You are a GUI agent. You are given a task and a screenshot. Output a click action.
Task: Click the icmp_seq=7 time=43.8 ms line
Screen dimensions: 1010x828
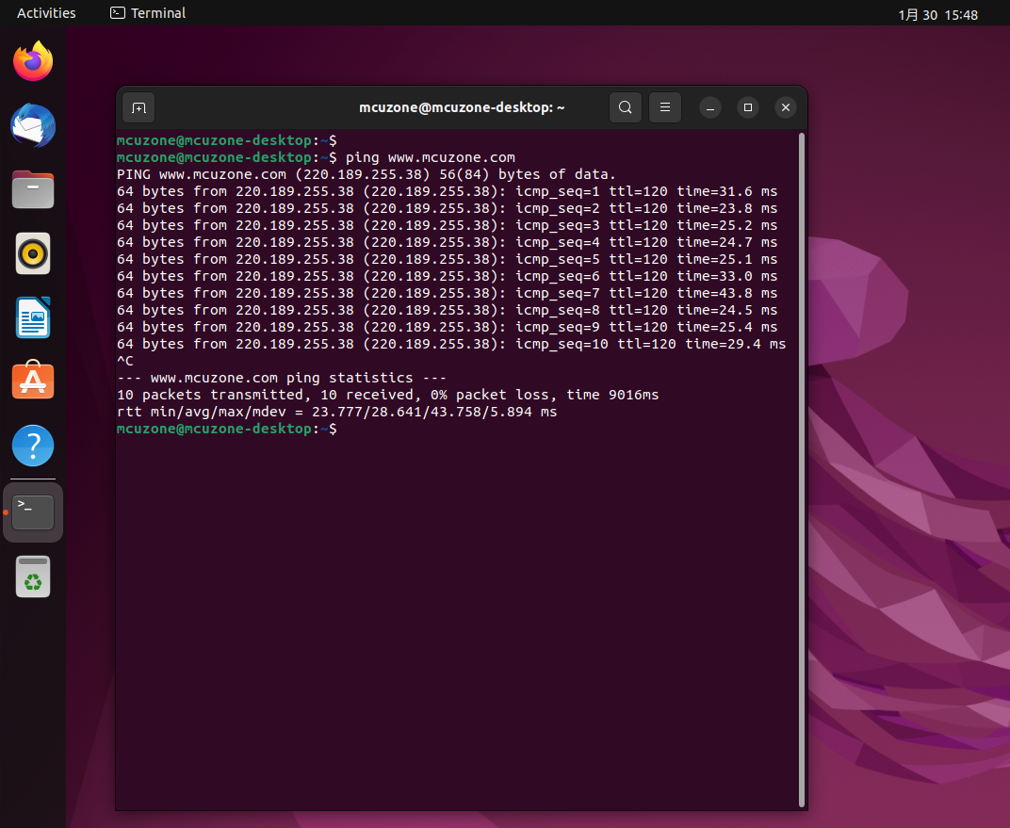(x=447, y=293)
